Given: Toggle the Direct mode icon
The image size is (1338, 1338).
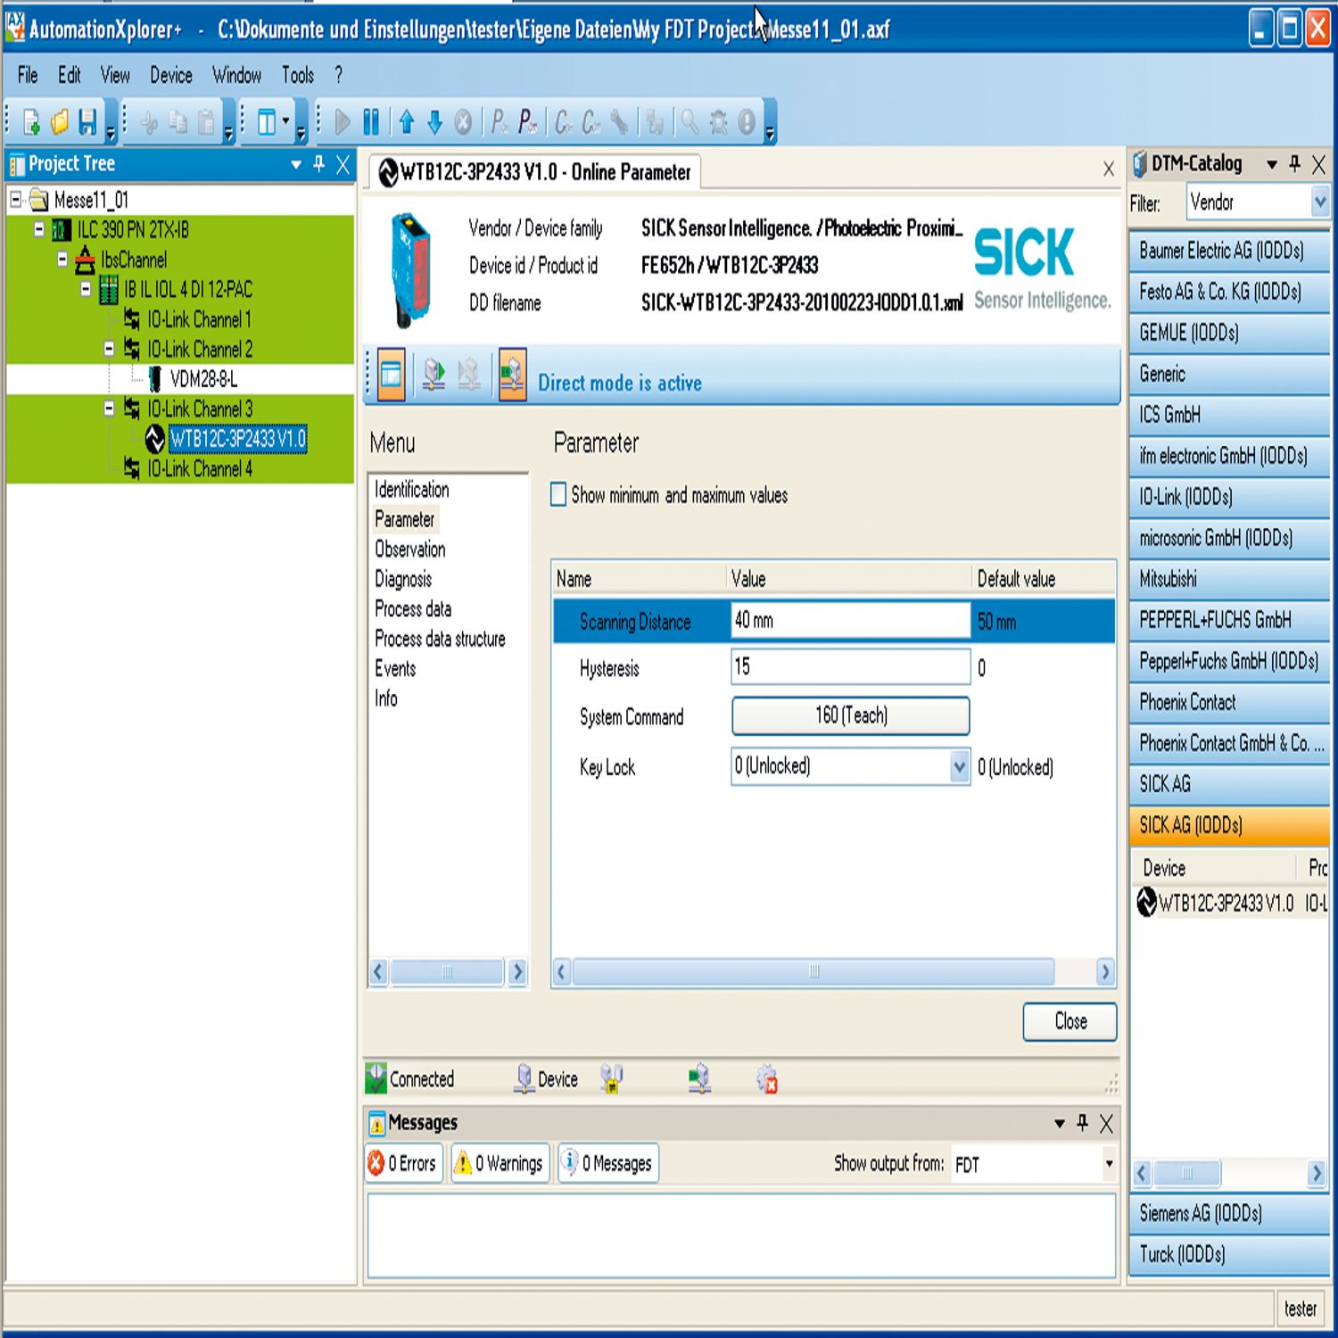Looking at the screenshot, I should point(512,375).
